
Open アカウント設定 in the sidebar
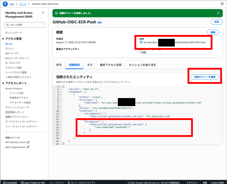tap(14, 68)
